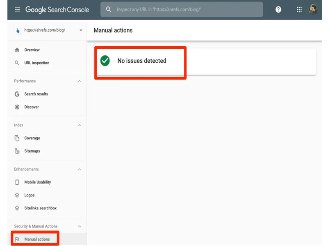Click the Search results G icon
The width and height of the screenshot is (328, 246).
pos(17,94)
